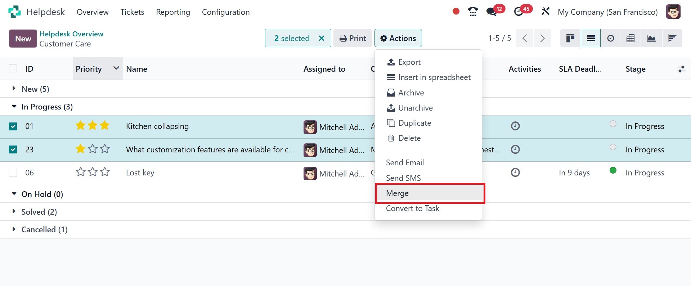691x286 pixels.
Task: Choose Merge from the Actions menu
Action: point(398,193)
